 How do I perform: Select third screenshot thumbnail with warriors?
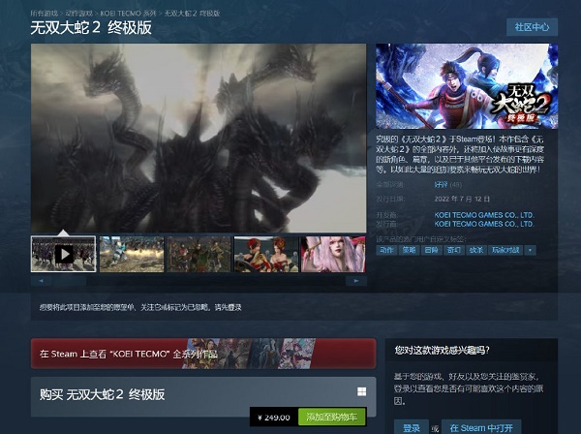click(199, 254)
